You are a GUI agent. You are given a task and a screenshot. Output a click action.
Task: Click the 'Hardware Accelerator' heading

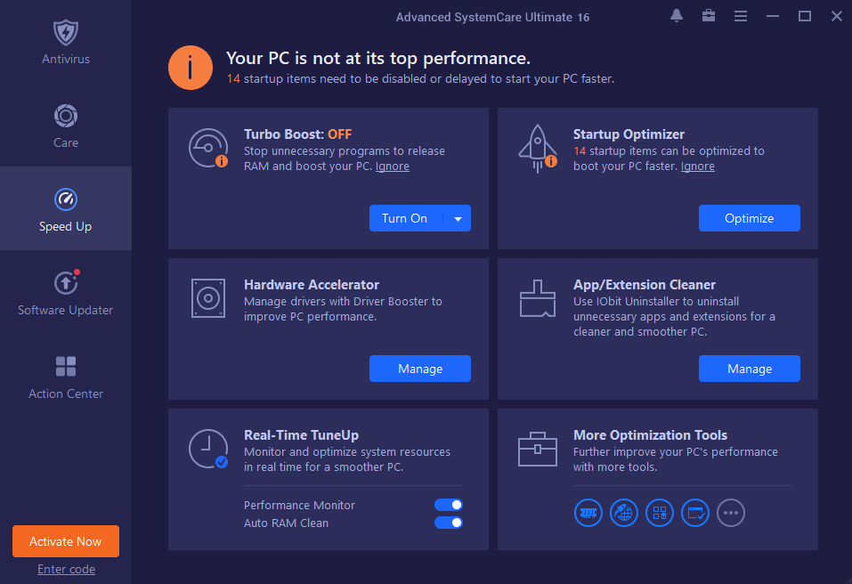coord(312,285)
